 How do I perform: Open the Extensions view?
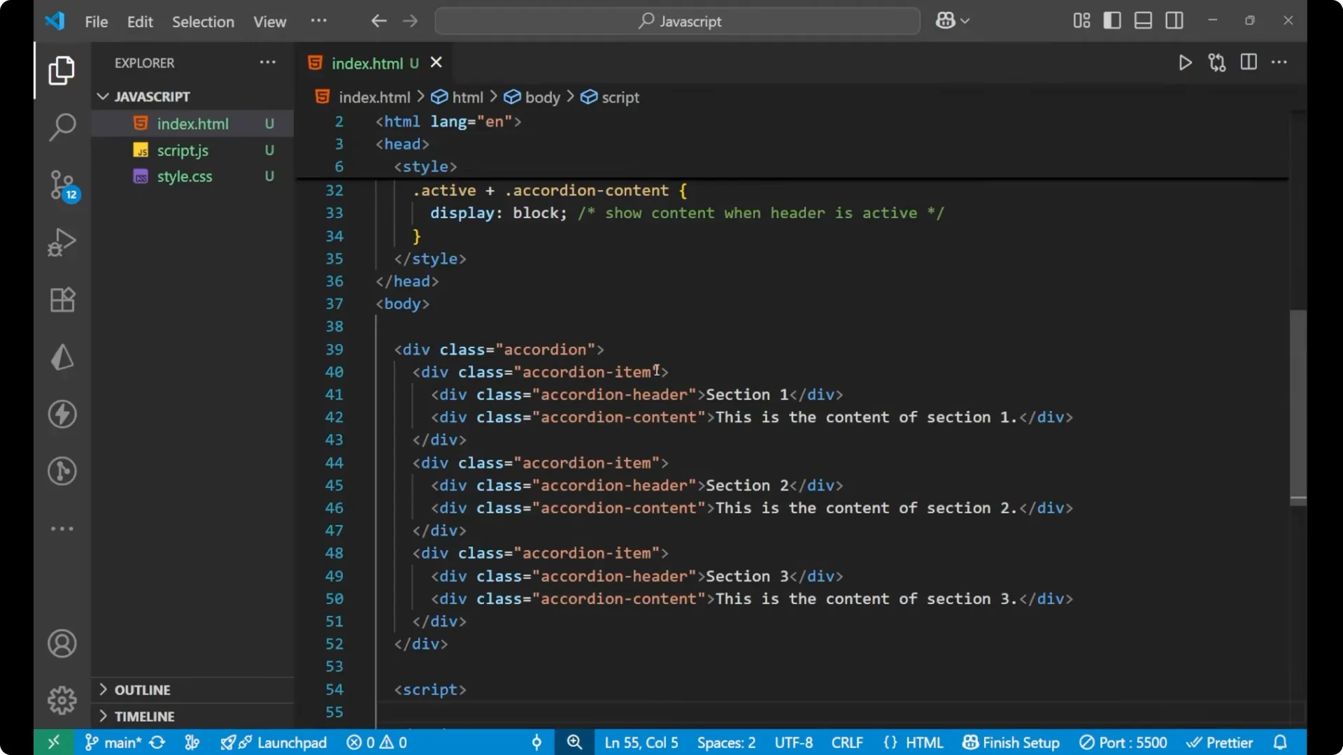(x=62, y=299)
